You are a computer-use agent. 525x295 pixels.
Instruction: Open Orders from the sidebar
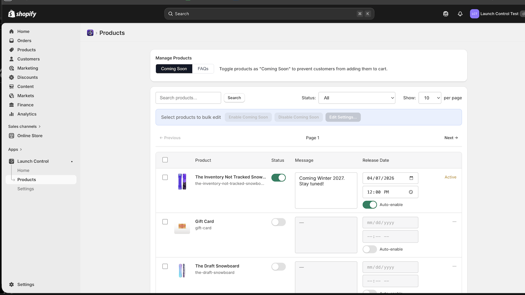[24, 40]
